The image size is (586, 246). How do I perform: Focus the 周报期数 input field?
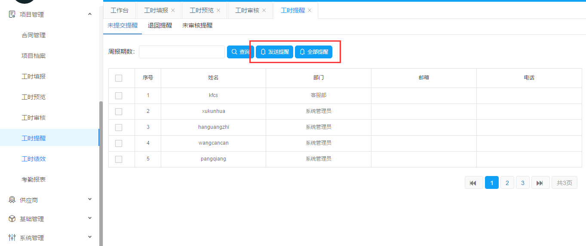pyautogui.click(x=181, y=52)
